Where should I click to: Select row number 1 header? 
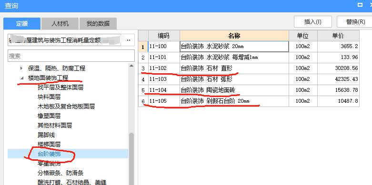(143, 47)
